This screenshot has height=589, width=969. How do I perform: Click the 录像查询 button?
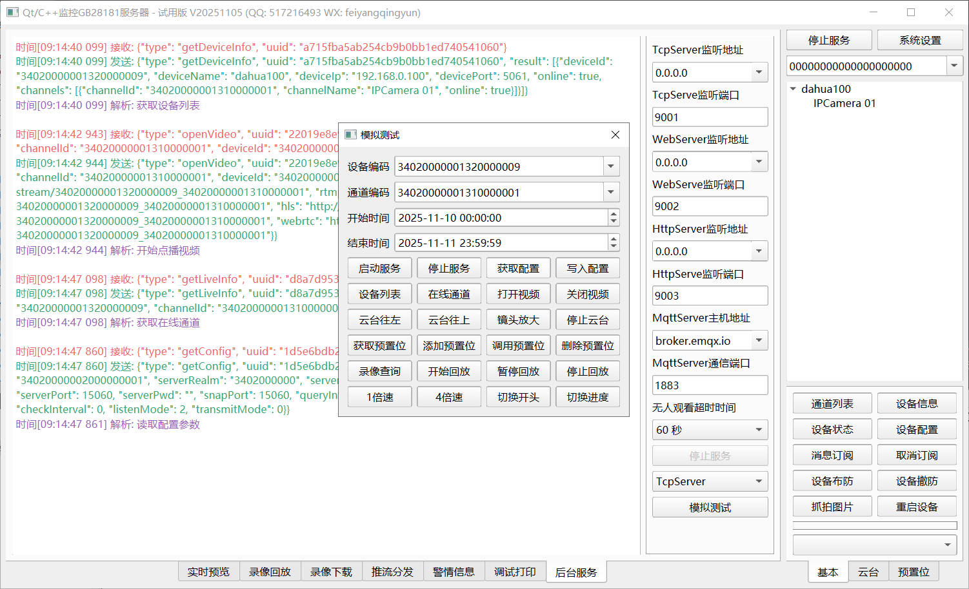click(379, 371)
